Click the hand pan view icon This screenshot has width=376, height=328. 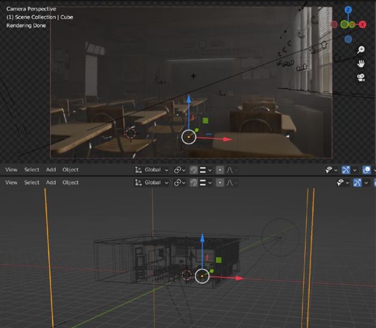(361, 63)
